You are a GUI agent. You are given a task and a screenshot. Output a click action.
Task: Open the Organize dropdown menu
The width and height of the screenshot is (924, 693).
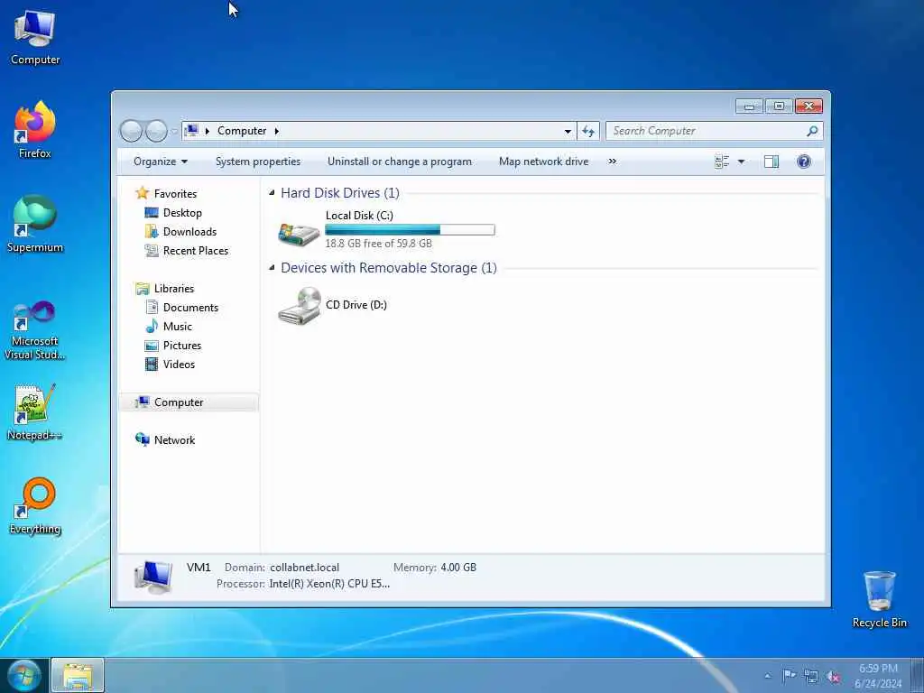pyautogui.click(x=161, y=162)
